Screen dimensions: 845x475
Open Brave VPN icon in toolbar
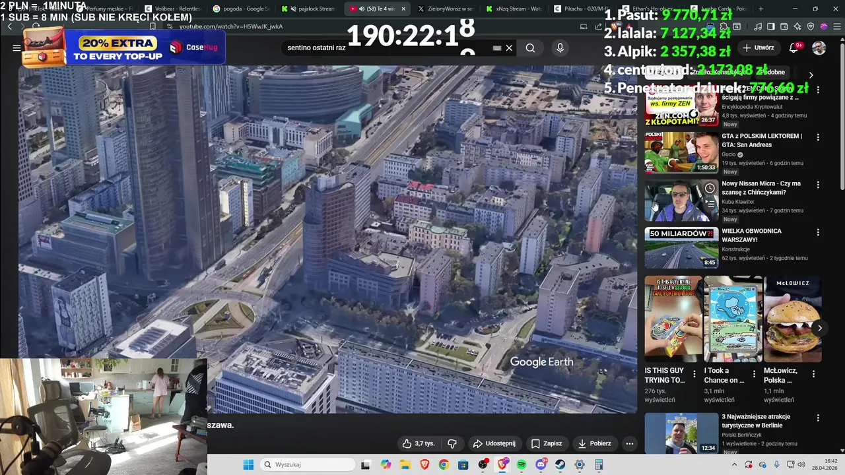click(x=811, y=26)
